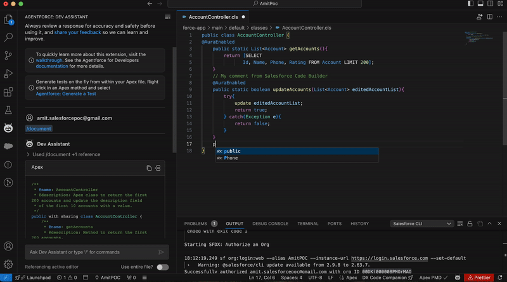Screen dimensions: 507x282
Task: Open the Testing flask view
Action: [x=8, y=110]
